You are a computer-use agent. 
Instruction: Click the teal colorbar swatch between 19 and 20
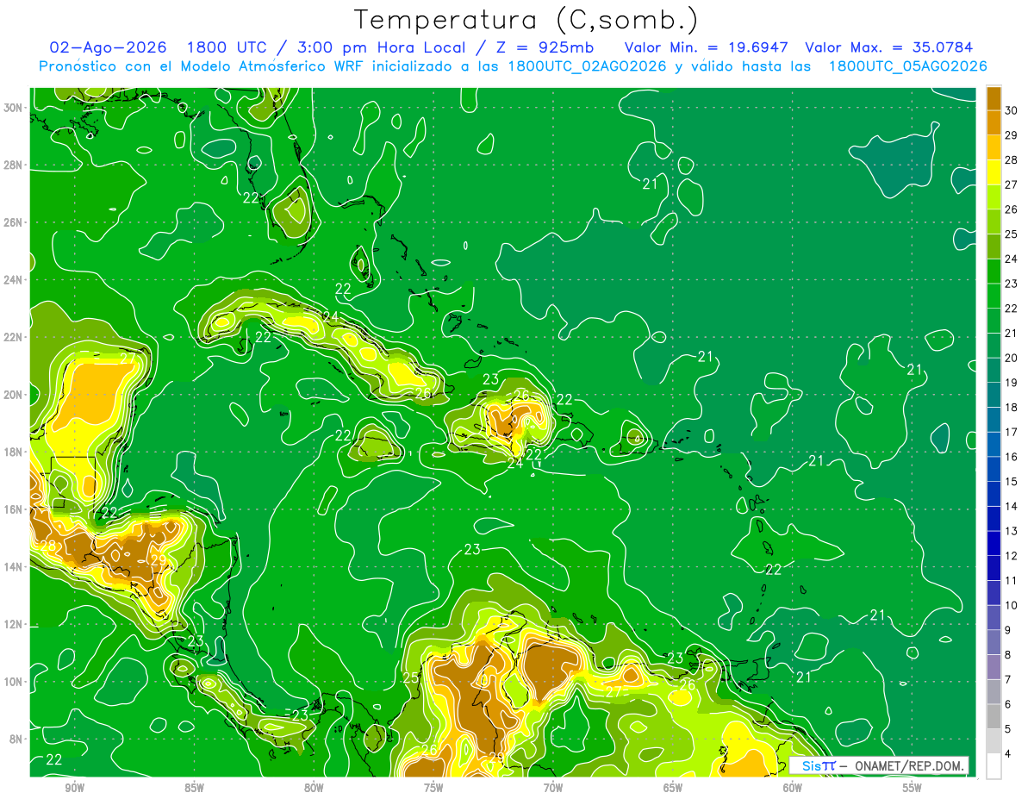click(x=994, y=370)
